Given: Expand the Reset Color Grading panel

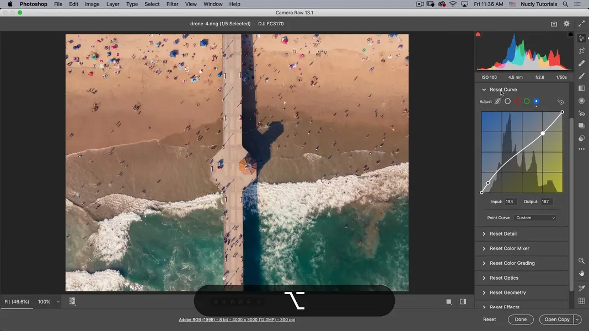Looking at the screenshot, I should click(484, 263).
